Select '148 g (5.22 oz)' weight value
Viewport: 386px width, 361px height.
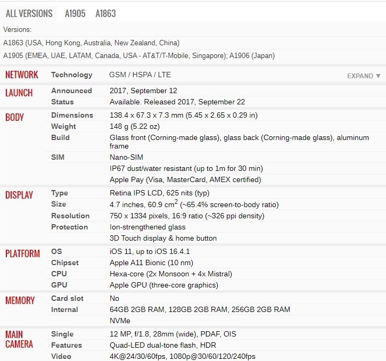coord(135,127)
